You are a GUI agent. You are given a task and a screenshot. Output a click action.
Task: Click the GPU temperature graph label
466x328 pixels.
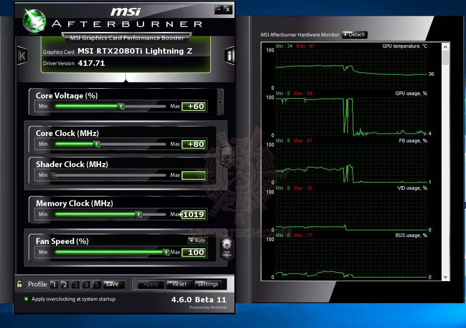pyautogui.click(x=405, y=46)
